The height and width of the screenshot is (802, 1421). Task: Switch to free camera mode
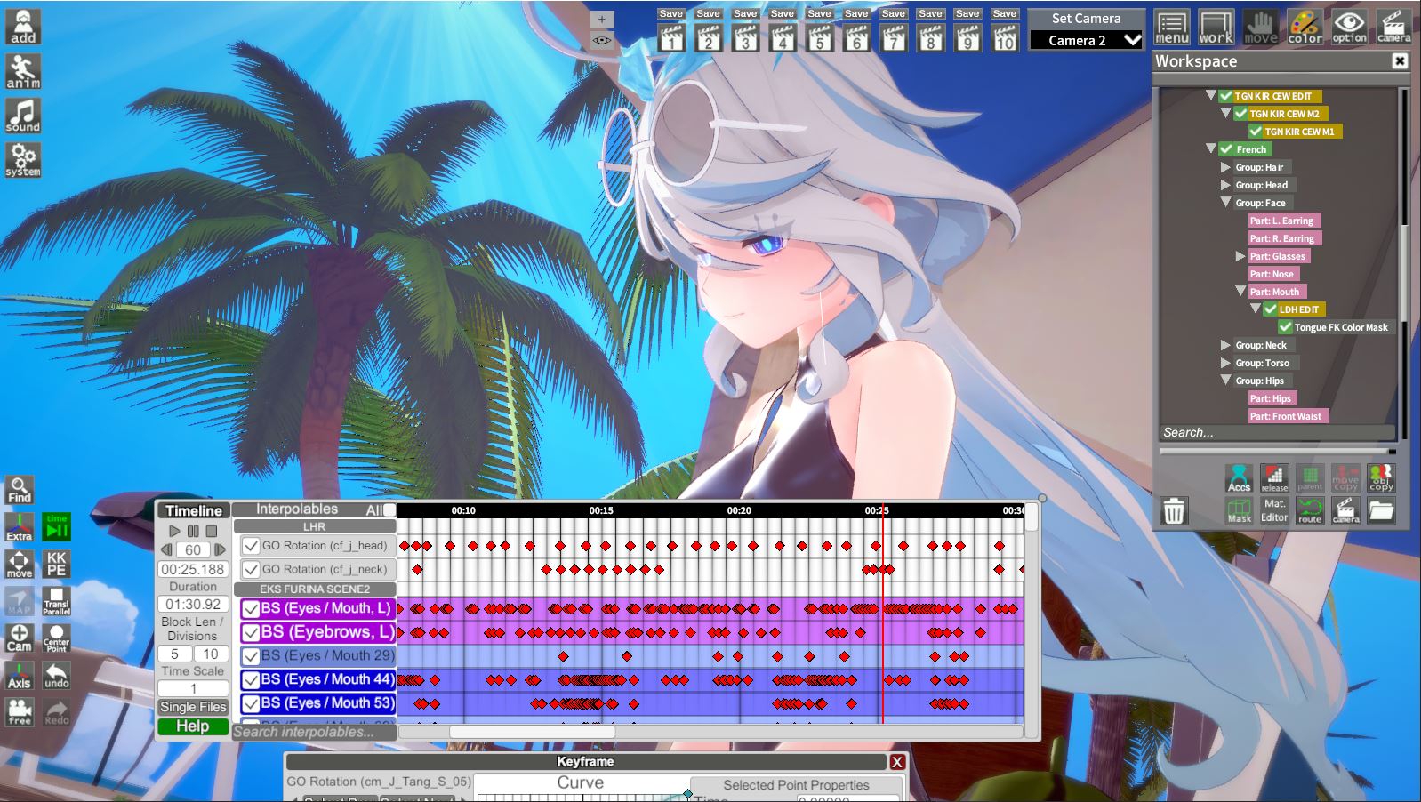[20, 712]
